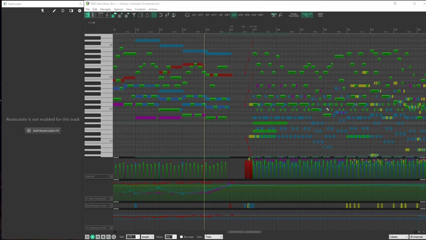Click the green Play button

(x=93, y=237)
